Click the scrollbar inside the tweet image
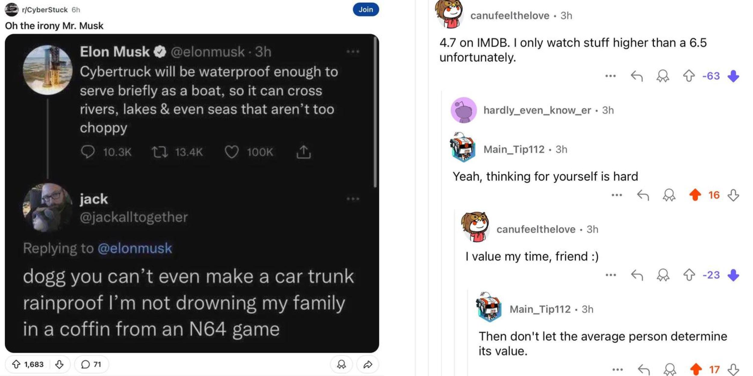The height and width of the screenshot is (376, 753). click(x=375, y=111)
